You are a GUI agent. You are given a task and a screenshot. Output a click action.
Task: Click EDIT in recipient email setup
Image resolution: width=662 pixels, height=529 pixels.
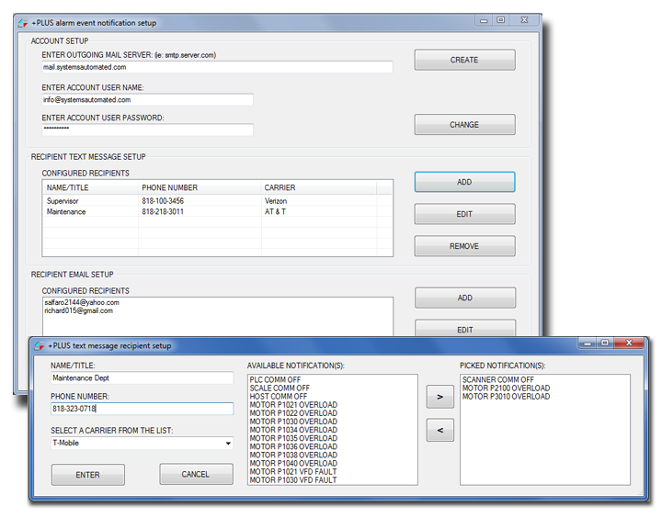tap(465, 329)
